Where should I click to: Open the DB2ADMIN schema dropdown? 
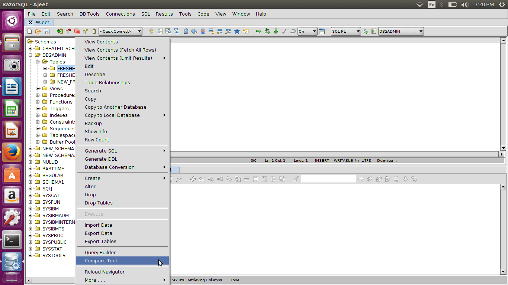[x=401, y=32]
